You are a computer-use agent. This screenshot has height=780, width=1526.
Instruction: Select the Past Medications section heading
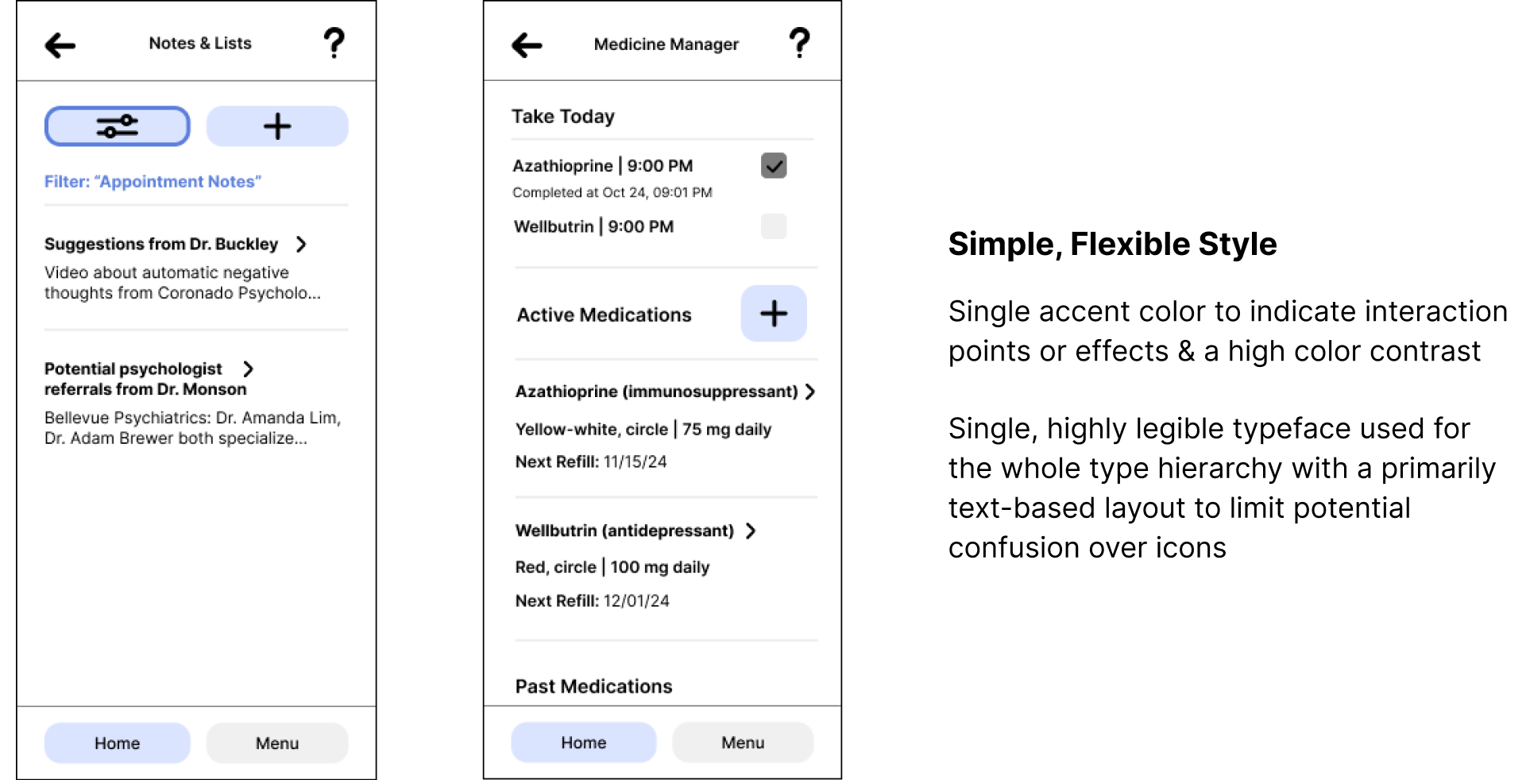pos(593,686)
